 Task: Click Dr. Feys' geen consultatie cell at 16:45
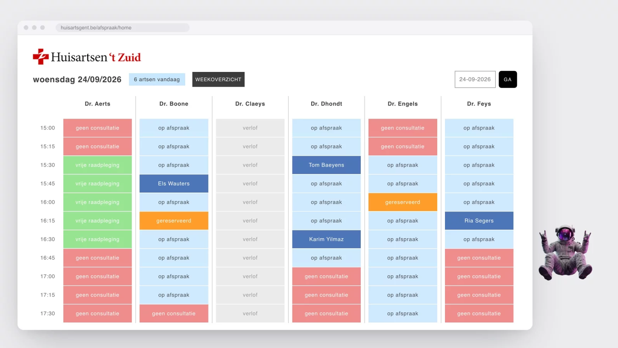(x=479, y=258)
